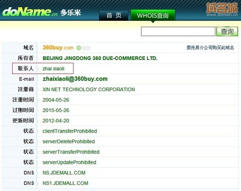Screen dimensions: 241x191
Task: Click the owner BEIJING JINGDONG 360 text
Action: (x=100, y=58)
